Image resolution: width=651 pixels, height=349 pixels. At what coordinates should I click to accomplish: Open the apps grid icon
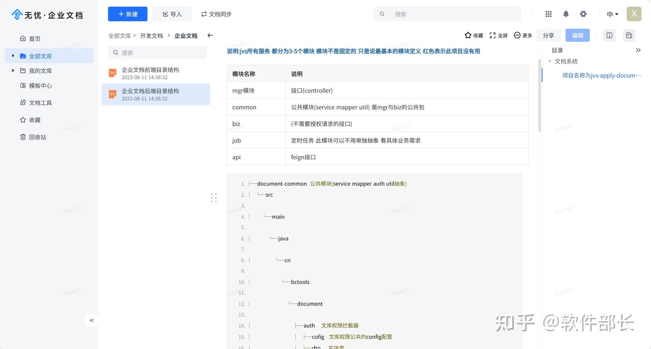548,14
